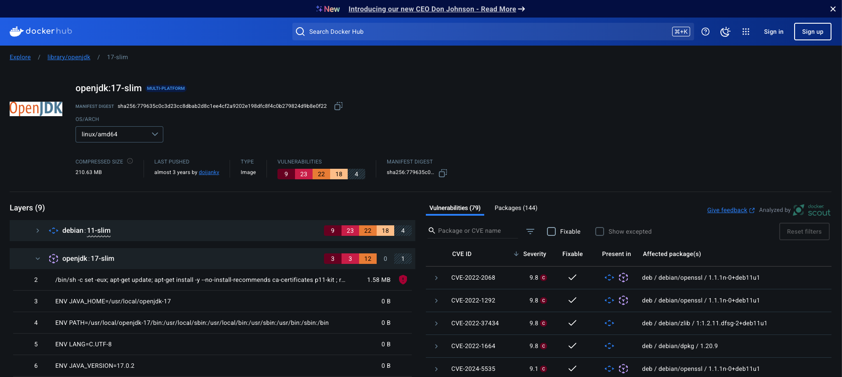Click the medium count 22 in Vulnerabilities summary

[321, 174]
